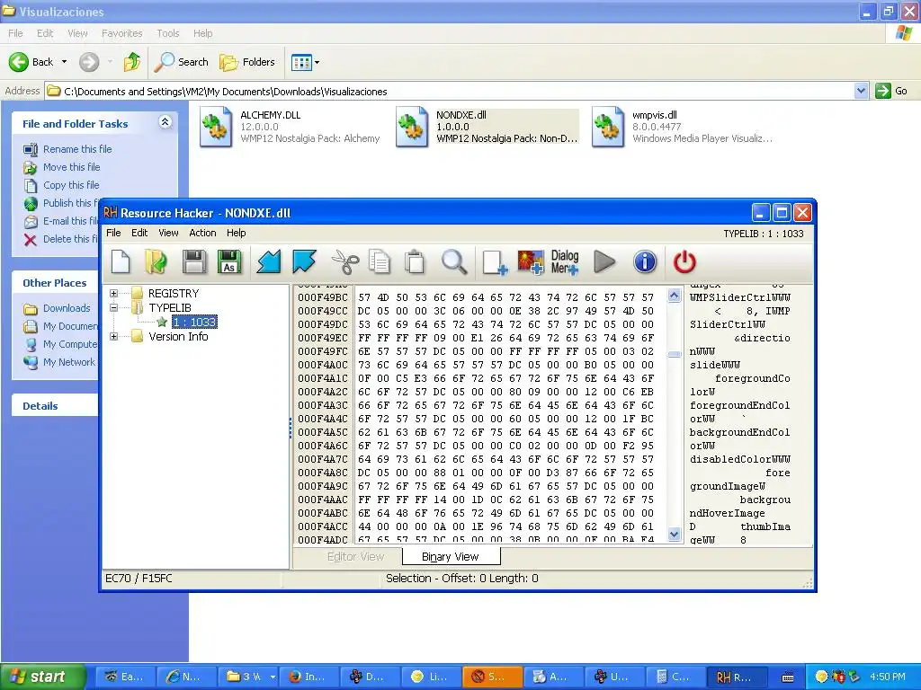921x690 pixels.
Task: Open Back button history dropdown arrow
Action: pos(64,62)
